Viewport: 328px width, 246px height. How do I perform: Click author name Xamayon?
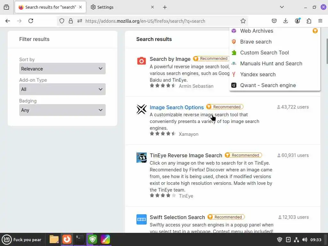[188, 134]
